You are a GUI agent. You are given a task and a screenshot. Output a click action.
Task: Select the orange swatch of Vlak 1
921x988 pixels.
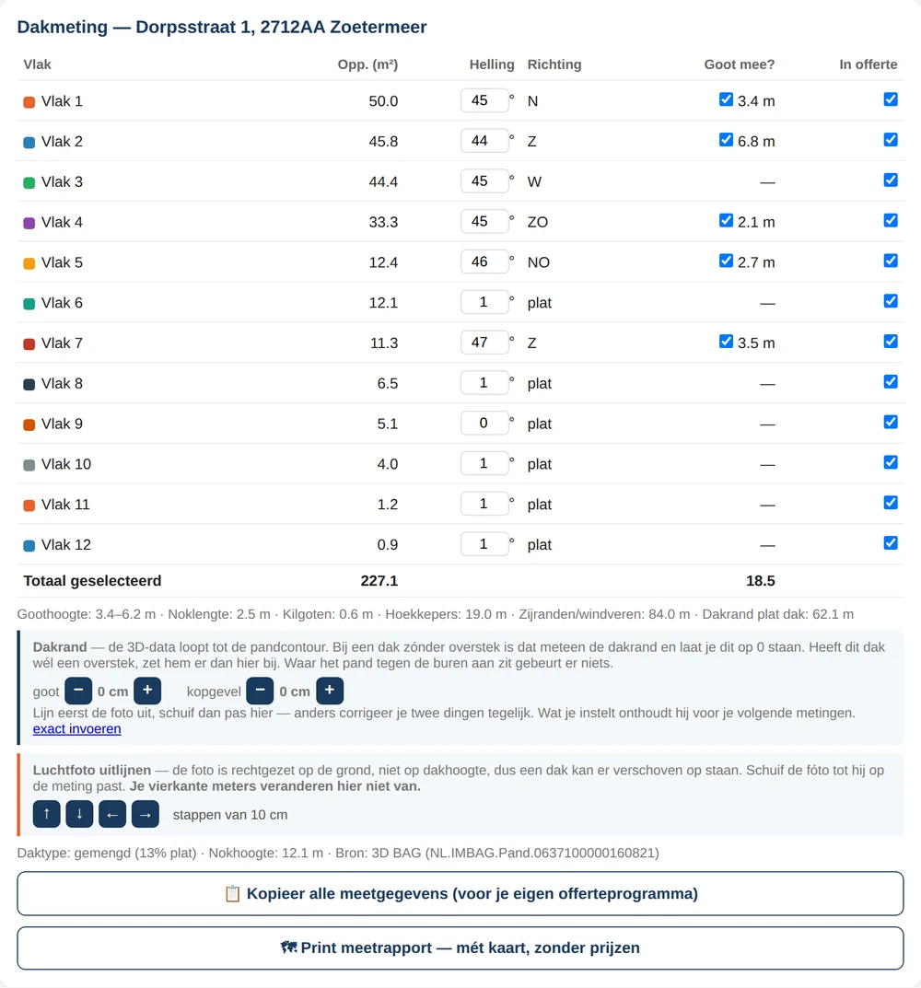tap(29, 102)
